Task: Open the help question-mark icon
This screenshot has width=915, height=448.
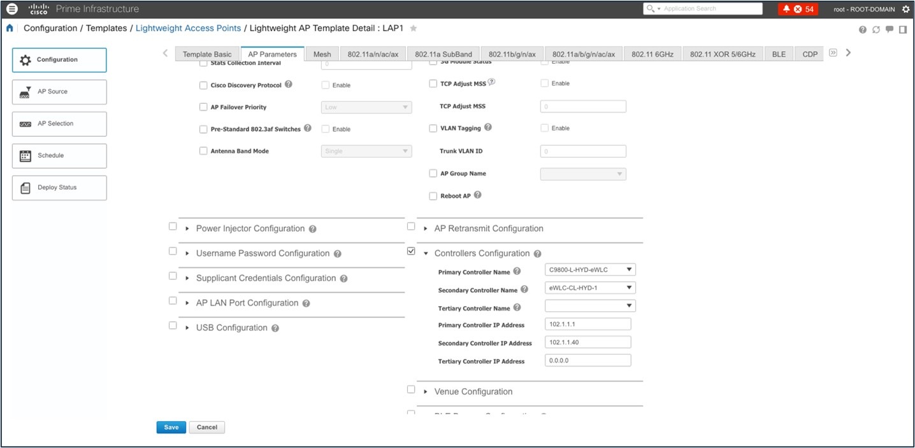Action: [863, 29]
